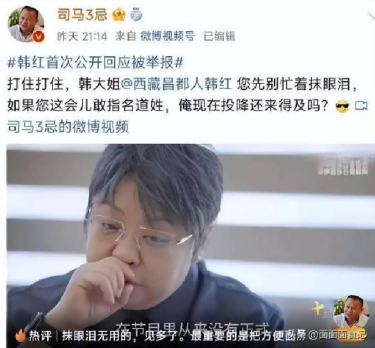375x348 pixels.
Task: Tap the flame icon beside 热评
Action: (x=21, y=336)
